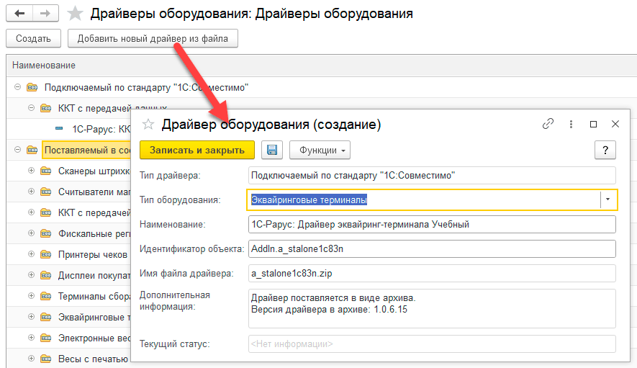Collapse the first 'ККТ с передачей' subgroup
Screen dimensions: 637x368
click(31, 108)
